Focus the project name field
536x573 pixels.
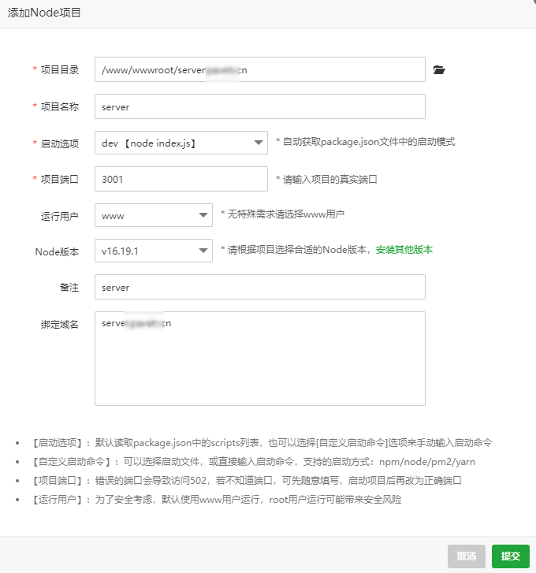pos(260,106)
